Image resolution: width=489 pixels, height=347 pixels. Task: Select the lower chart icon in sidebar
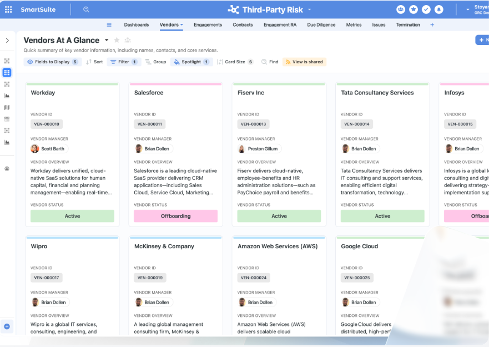tap(7, 142)
